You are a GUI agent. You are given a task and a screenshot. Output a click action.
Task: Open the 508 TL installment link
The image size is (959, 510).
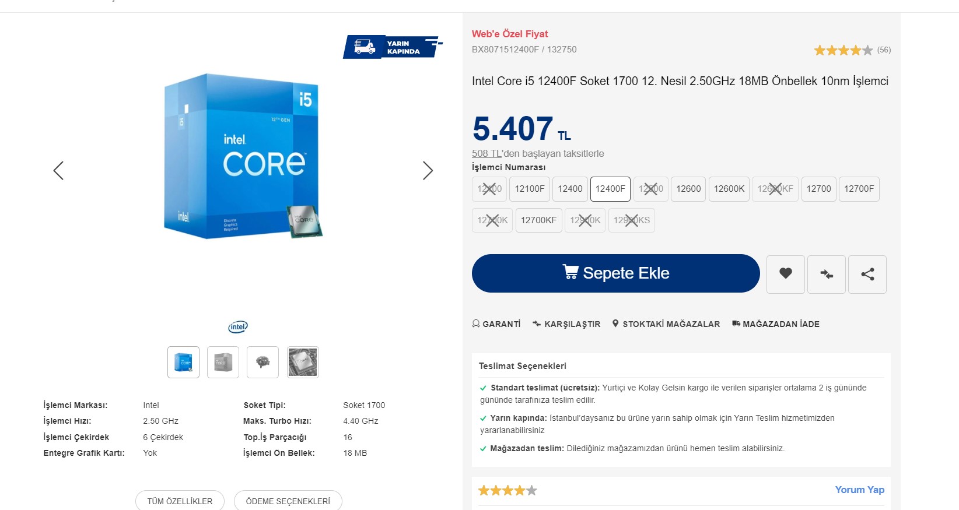coord(487,153)
